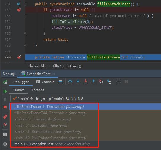The height and width of the screenshot is (150, 161).
Task: Collapse the fillInStackTrace method at line 781
Action: click(x=25, y=4)
